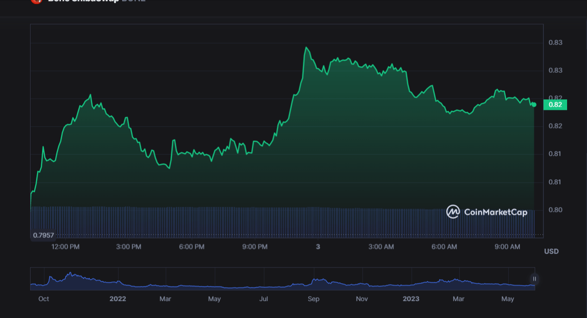This screenshot has width=587, height=318.
Task: Click the Mar label right after 2022
Action: point(165,299)
